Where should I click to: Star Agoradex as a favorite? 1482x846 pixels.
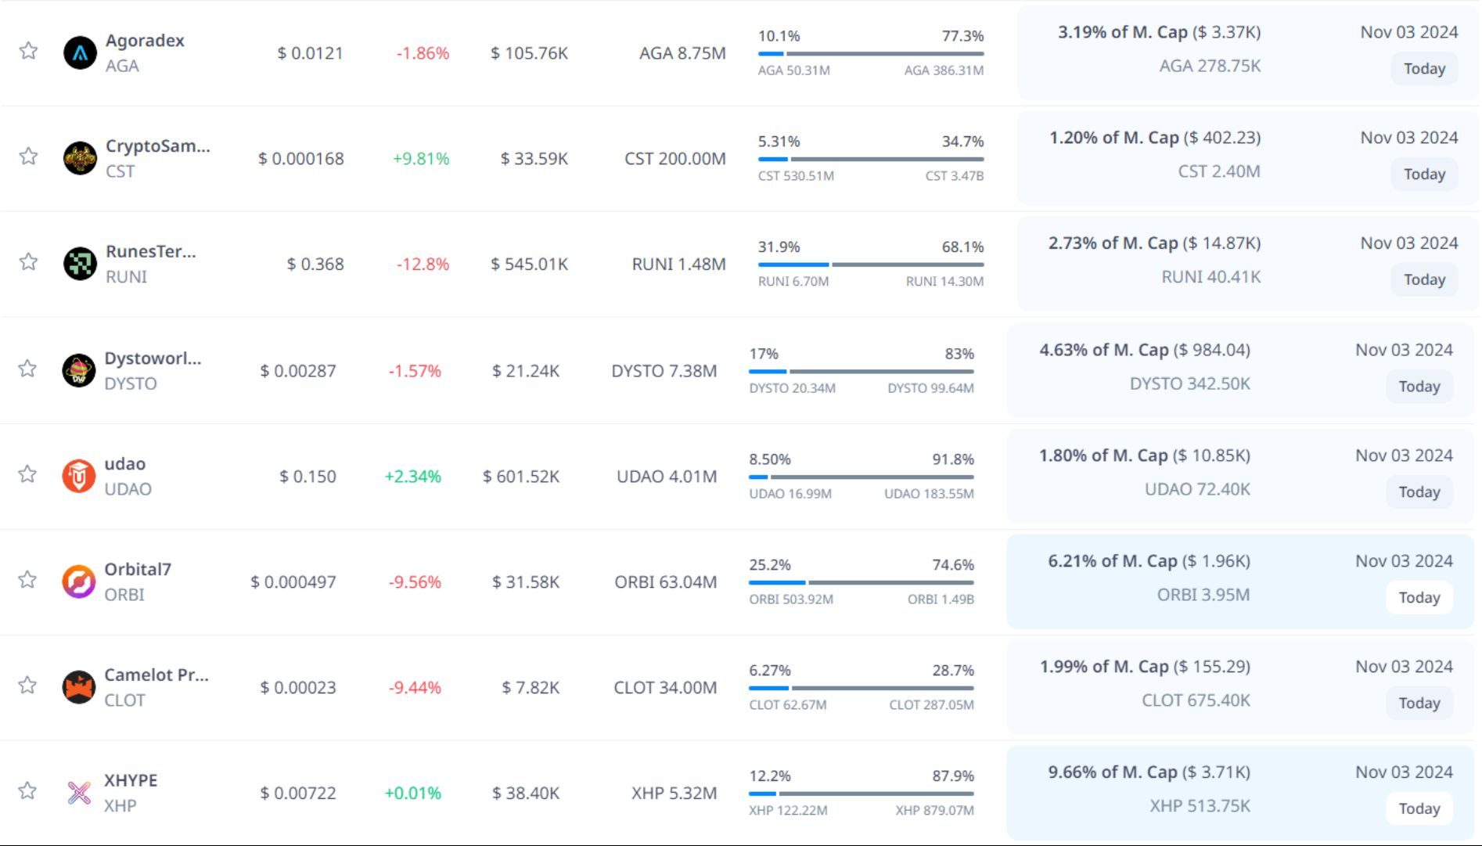(x=29, y=51)
